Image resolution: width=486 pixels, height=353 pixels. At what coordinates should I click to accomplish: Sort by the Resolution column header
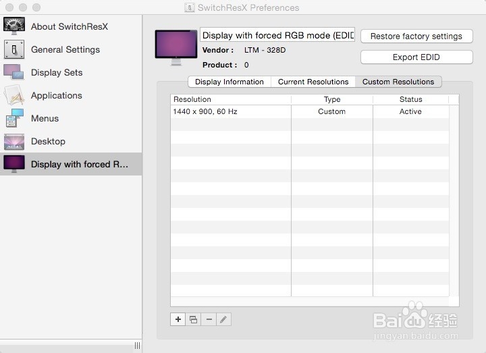(231, 99)
